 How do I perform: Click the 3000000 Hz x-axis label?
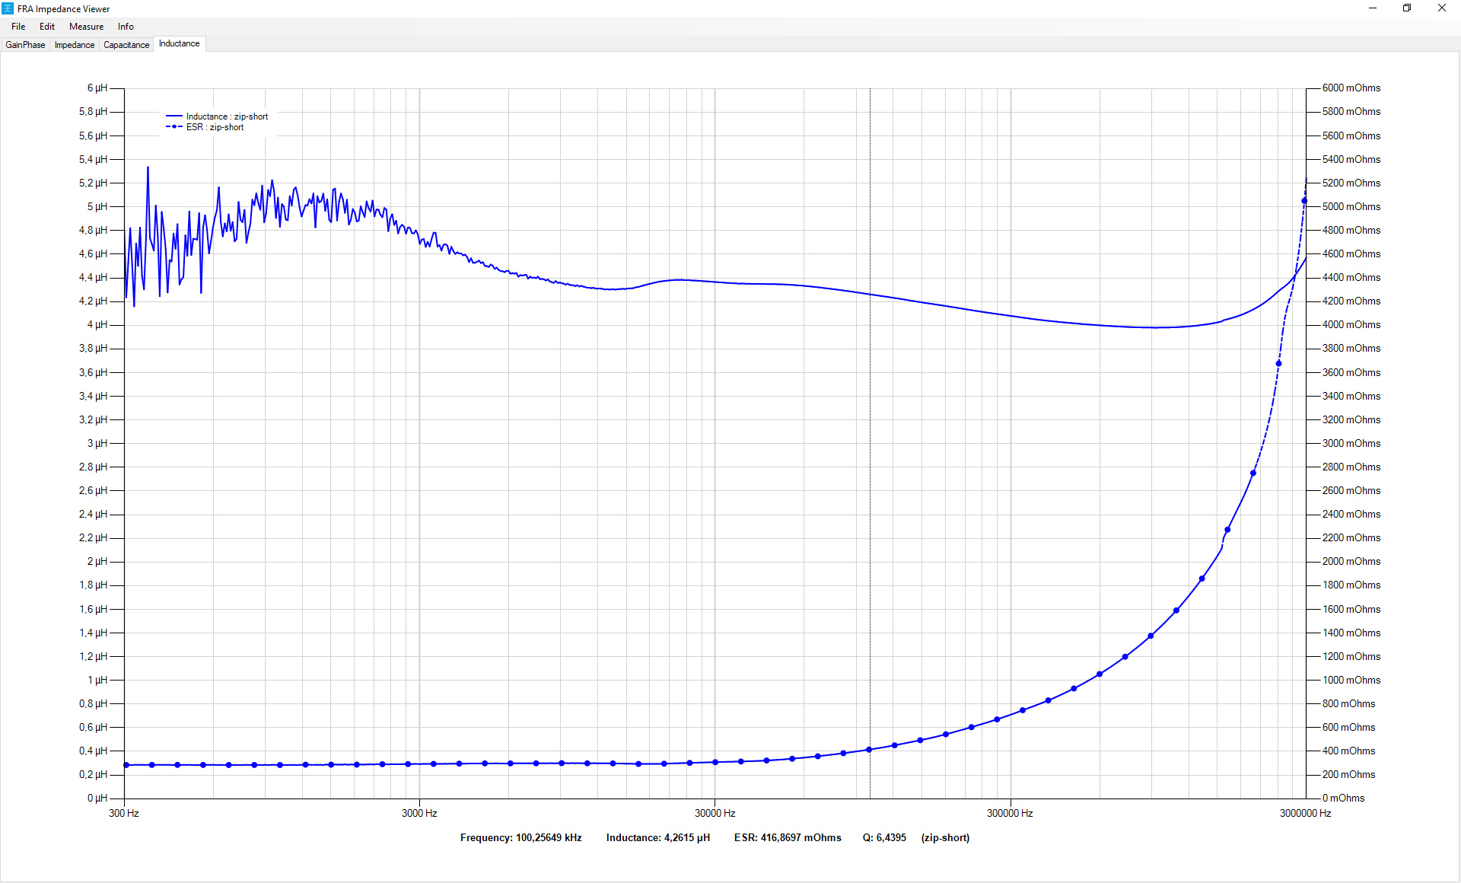coord(1305,813)
